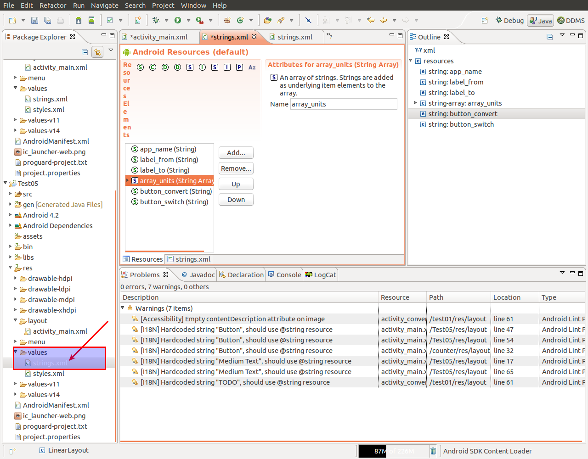Toggle the green circled I Item filter

tap(203, 67)
